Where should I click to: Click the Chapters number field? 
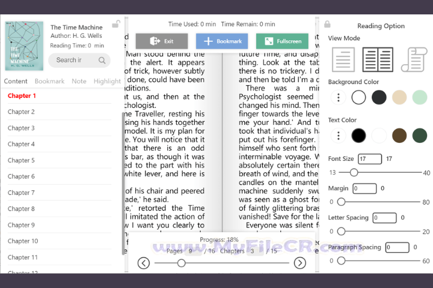point(255,251)
